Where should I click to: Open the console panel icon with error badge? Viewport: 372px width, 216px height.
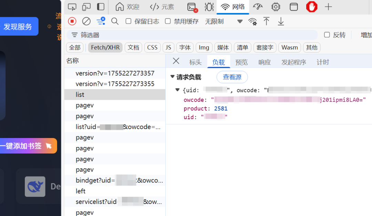coord(193,7)
